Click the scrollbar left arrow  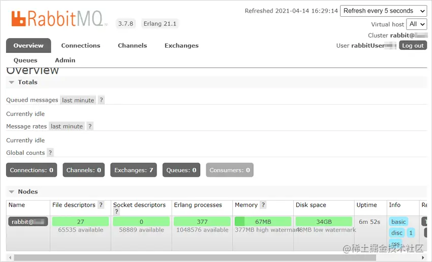pyautogui.click(x=10, y=257)
